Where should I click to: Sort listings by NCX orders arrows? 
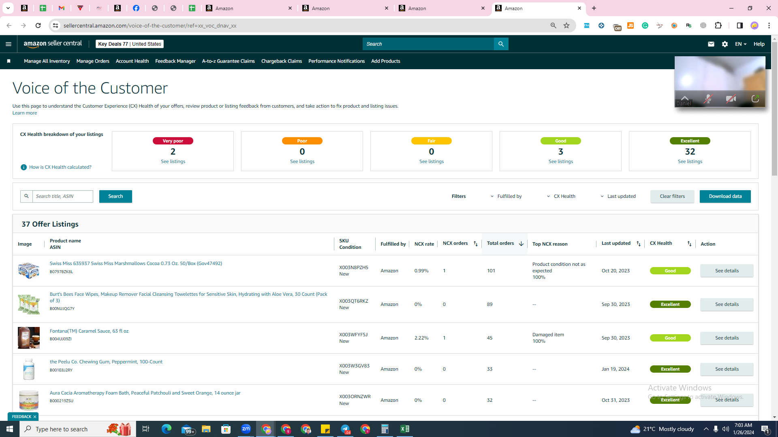[476, 244]
